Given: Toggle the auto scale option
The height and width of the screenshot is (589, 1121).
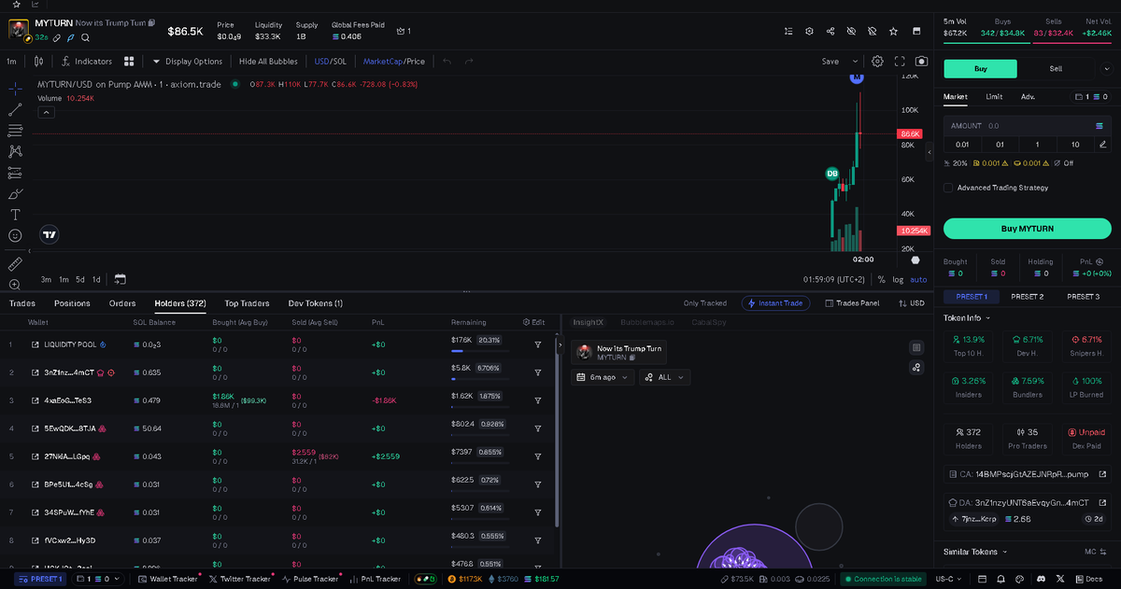Looking at the screenshot, I should (x=918, y=279).
